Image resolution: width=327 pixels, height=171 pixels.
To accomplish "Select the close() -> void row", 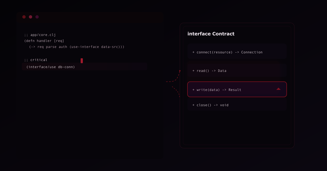I will click(237, 105).
